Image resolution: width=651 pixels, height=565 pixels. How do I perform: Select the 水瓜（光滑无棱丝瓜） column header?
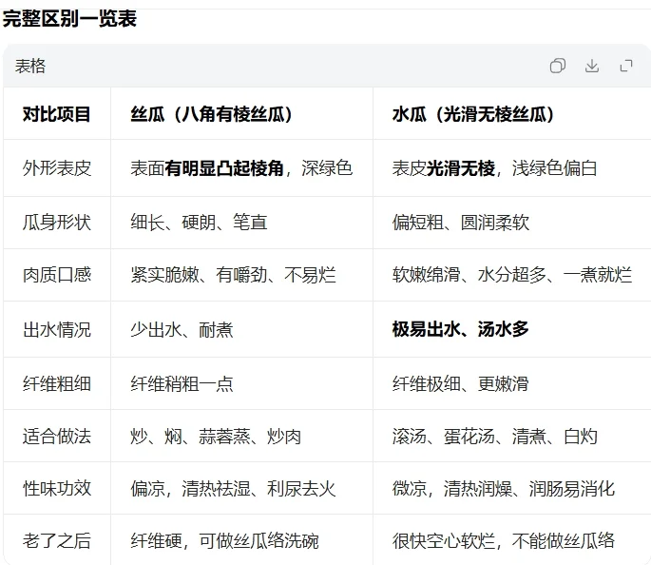[473, 114]
